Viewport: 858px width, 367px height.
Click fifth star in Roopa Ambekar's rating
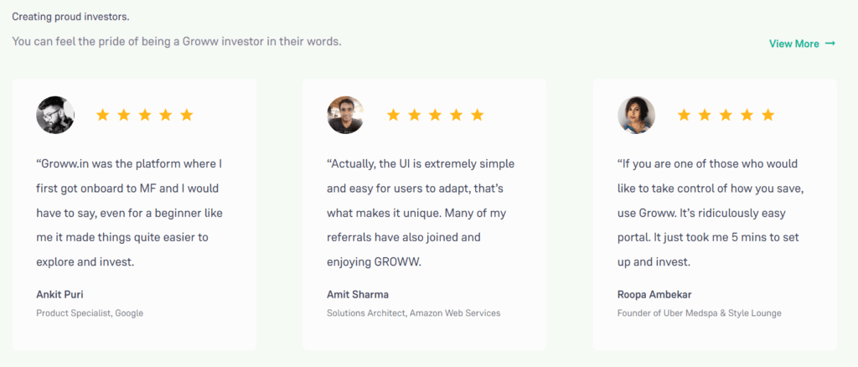coord(768,115)
